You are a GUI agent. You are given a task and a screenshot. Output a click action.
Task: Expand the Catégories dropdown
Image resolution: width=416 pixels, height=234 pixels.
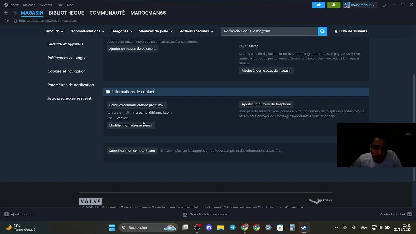click(x=122, y=31)
